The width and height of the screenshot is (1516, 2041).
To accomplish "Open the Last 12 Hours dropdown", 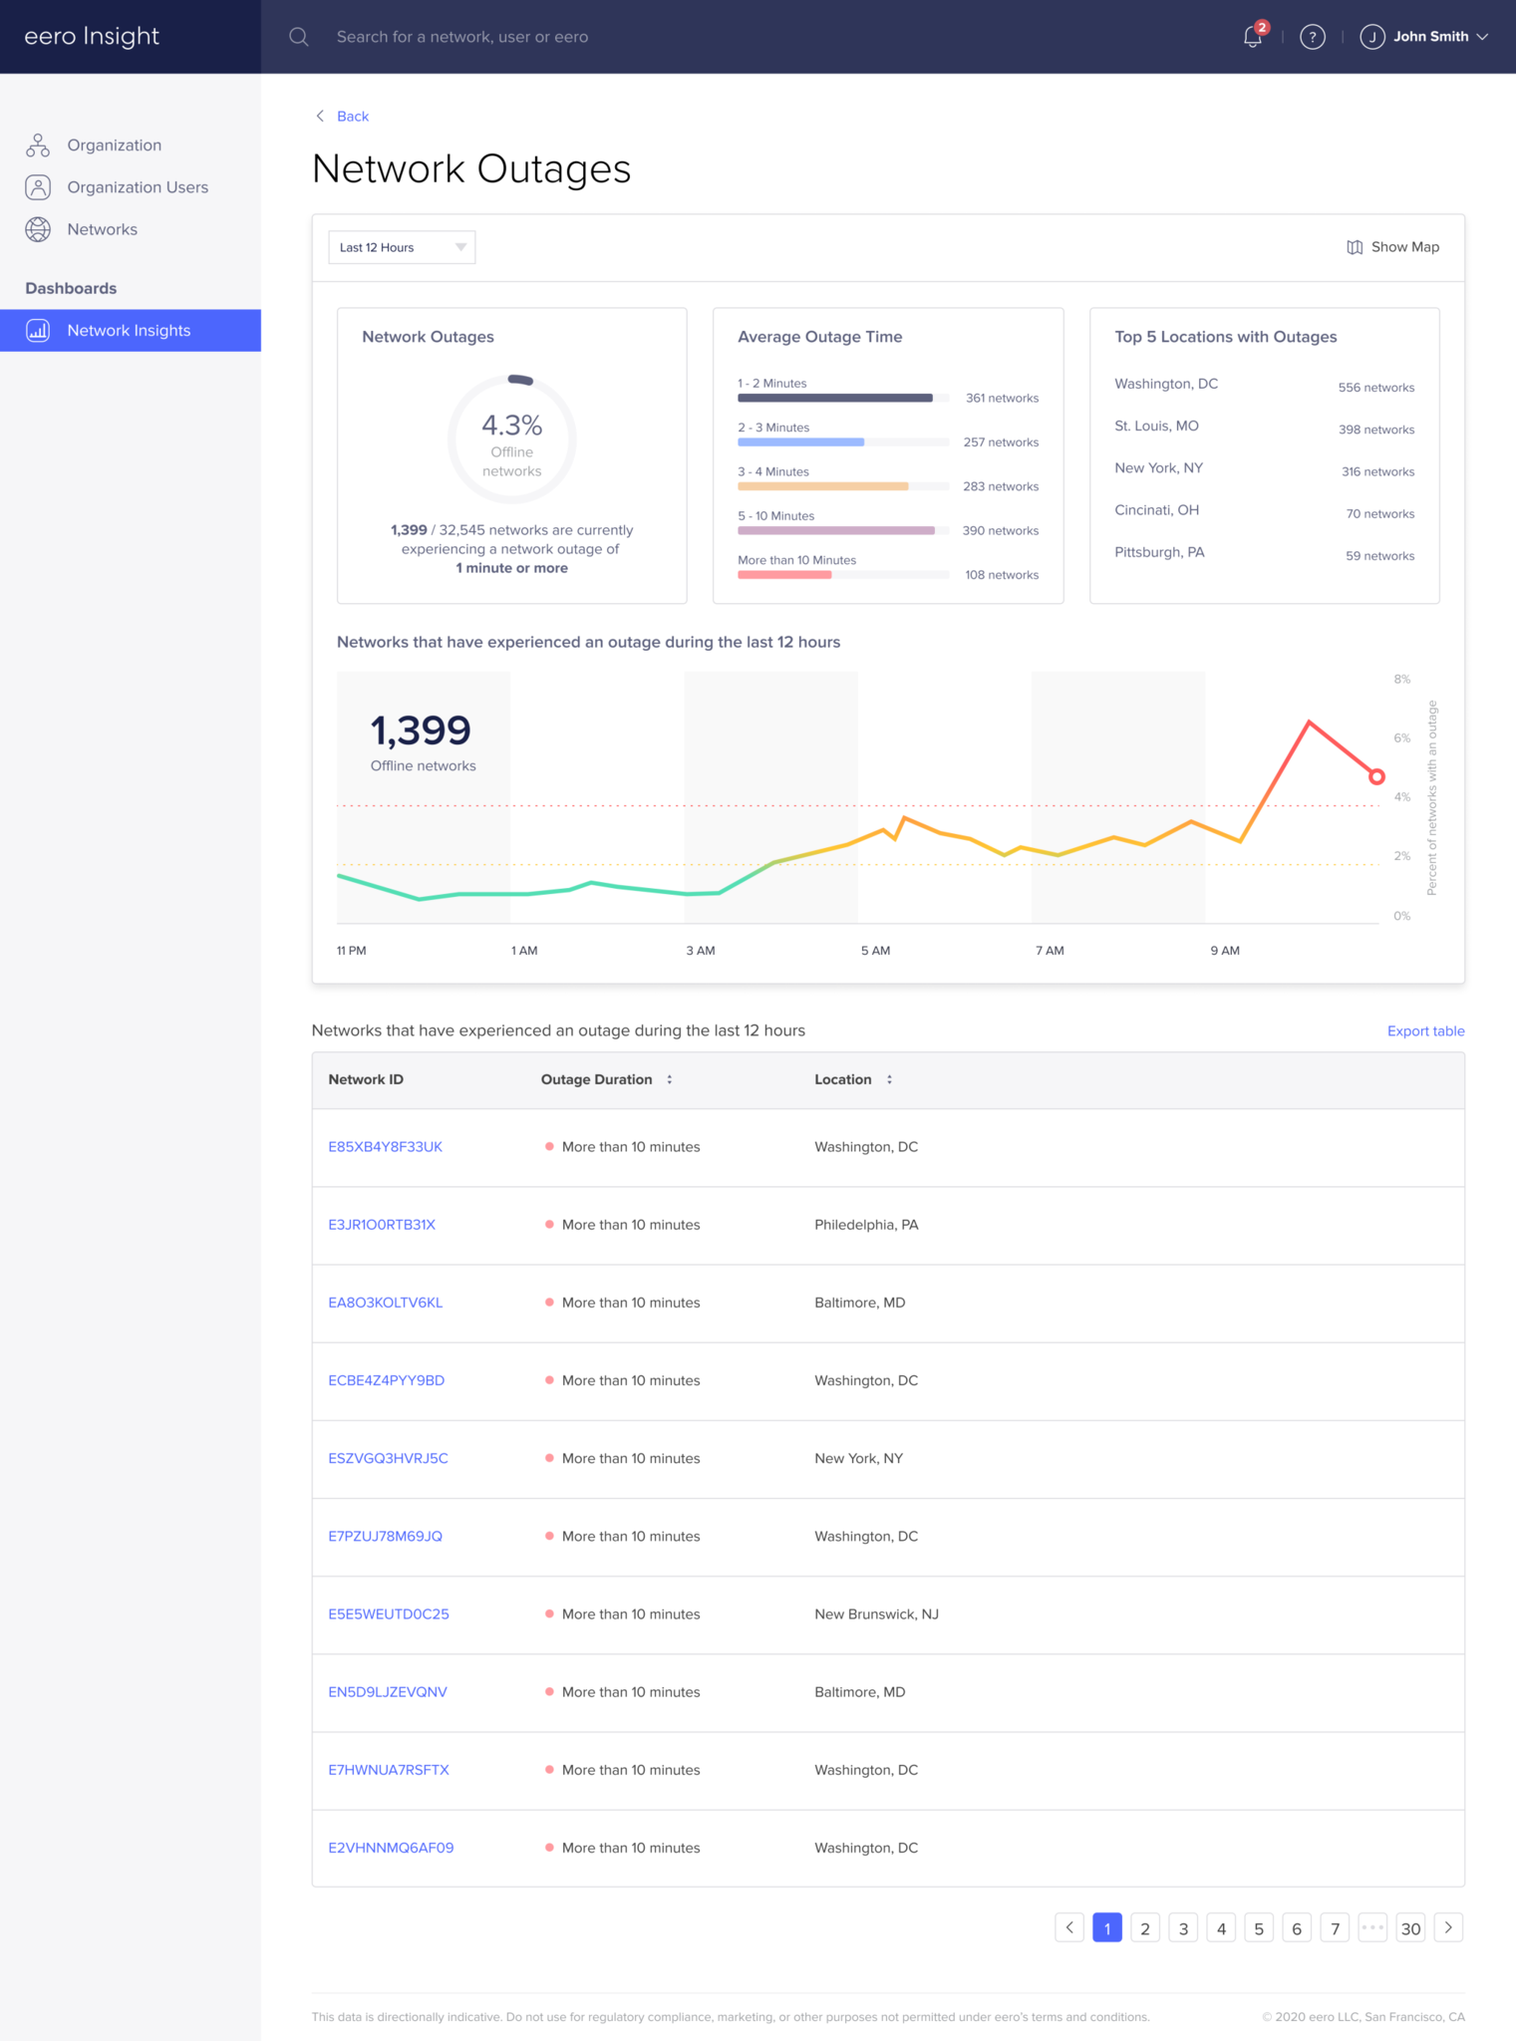I will pyautogui.click(x=402, y=247).
